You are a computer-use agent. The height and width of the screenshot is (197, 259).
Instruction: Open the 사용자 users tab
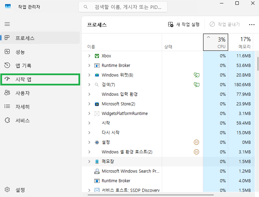click(x=40, y=93)
